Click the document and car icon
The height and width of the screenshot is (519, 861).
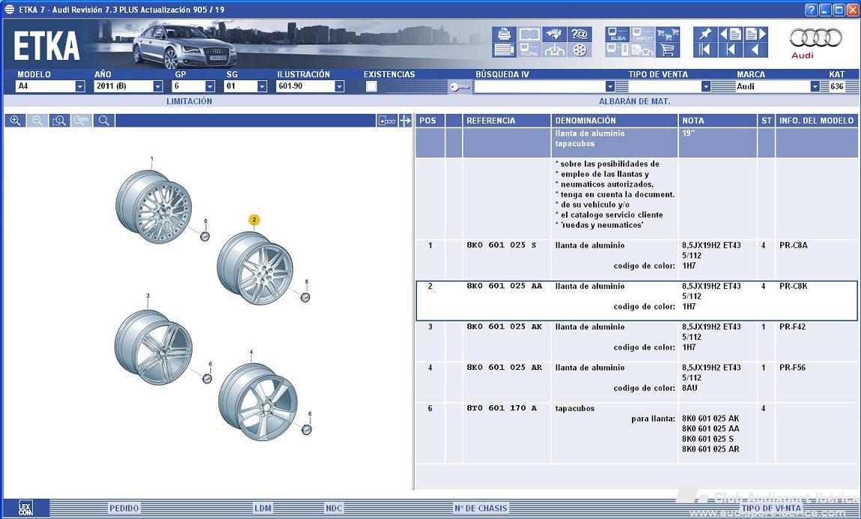[x=642, y=50]
